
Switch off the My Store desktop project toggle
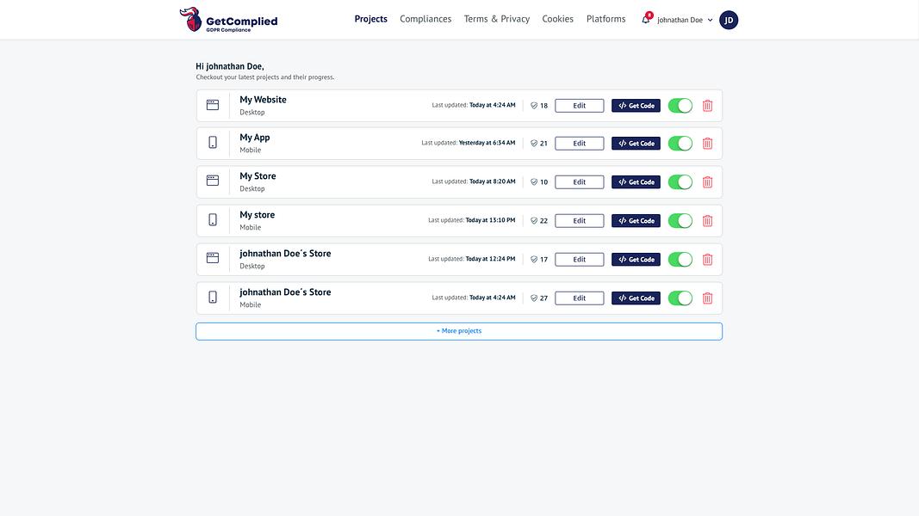coord(680,182)
